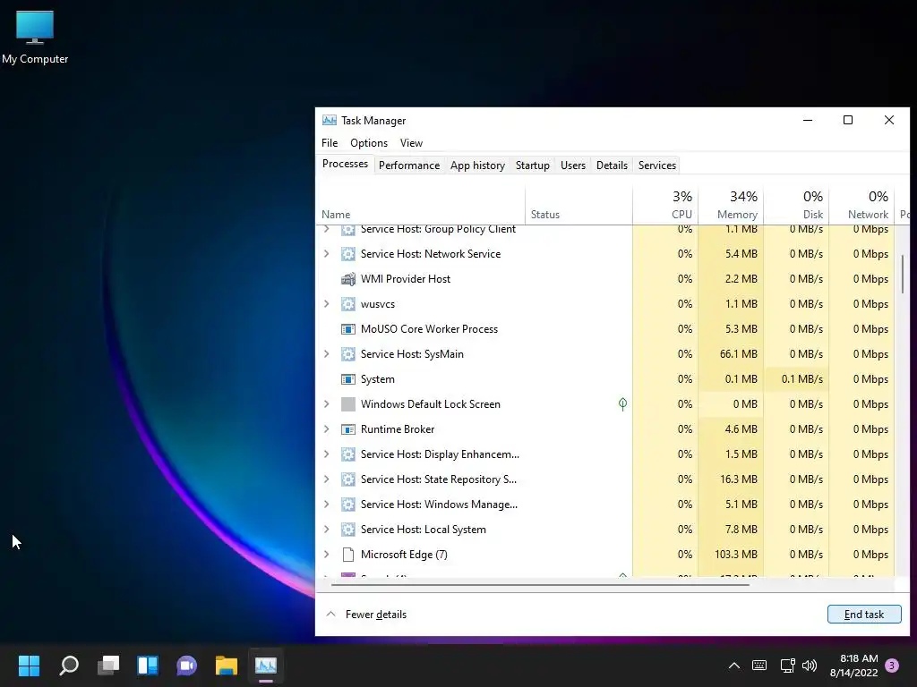Open the File menu

point(330,143)
